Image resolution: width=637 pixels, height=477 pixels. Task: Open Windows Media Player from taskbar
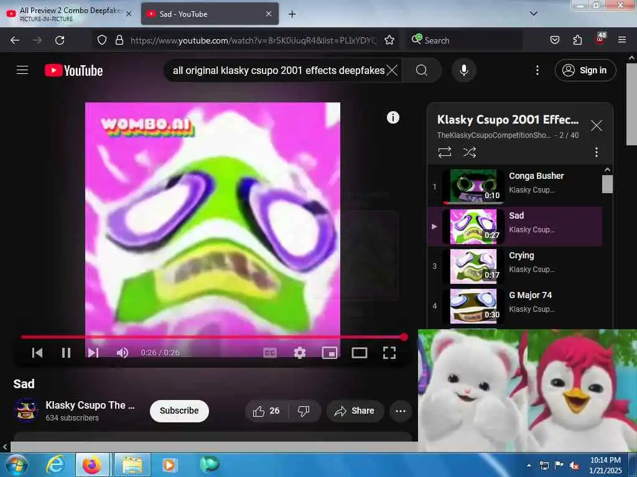click(169, 465)
